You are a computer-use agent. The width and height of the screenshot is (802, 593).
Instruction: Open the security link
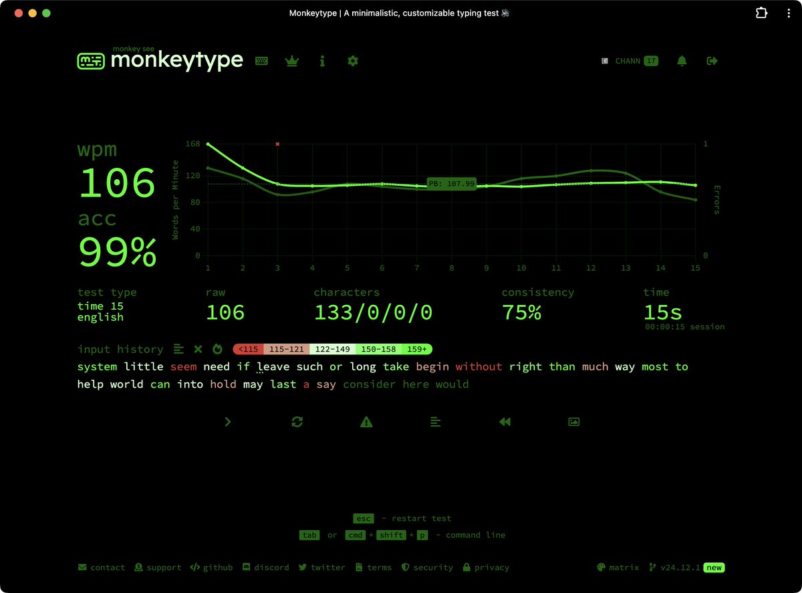(x=426, y=568)
